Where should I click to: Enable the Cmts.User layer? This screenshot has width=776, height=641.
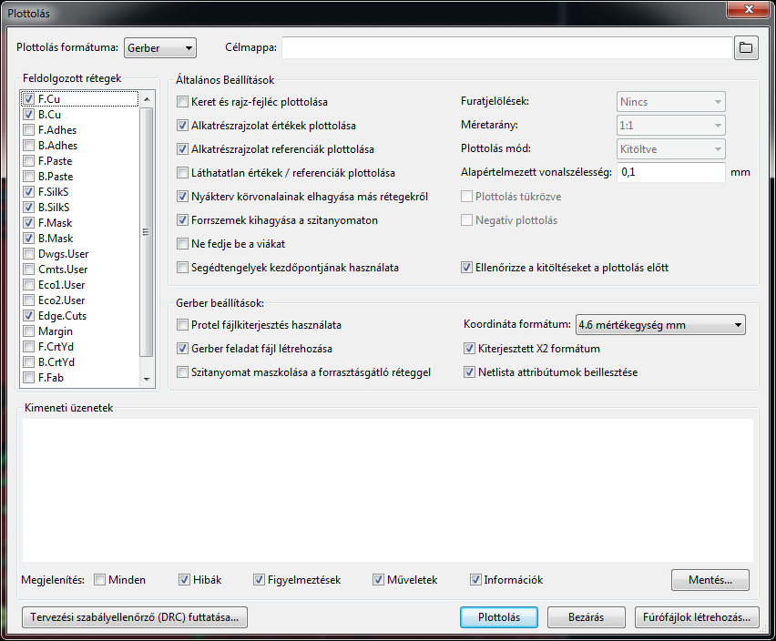[x=29, y=270]
